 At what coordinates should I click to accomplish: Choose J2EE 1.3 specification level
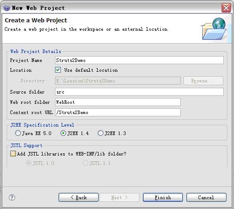point(100,133)
